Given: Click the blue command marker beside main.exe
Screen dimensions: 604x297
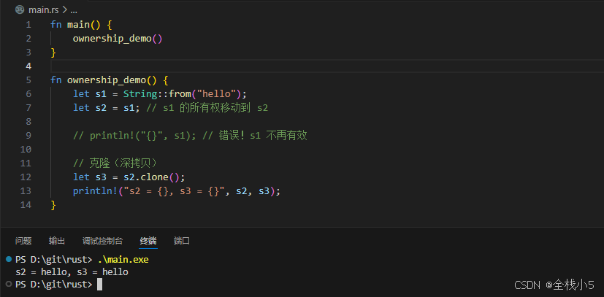Looking at the screenshot, I should coord(9,260).
